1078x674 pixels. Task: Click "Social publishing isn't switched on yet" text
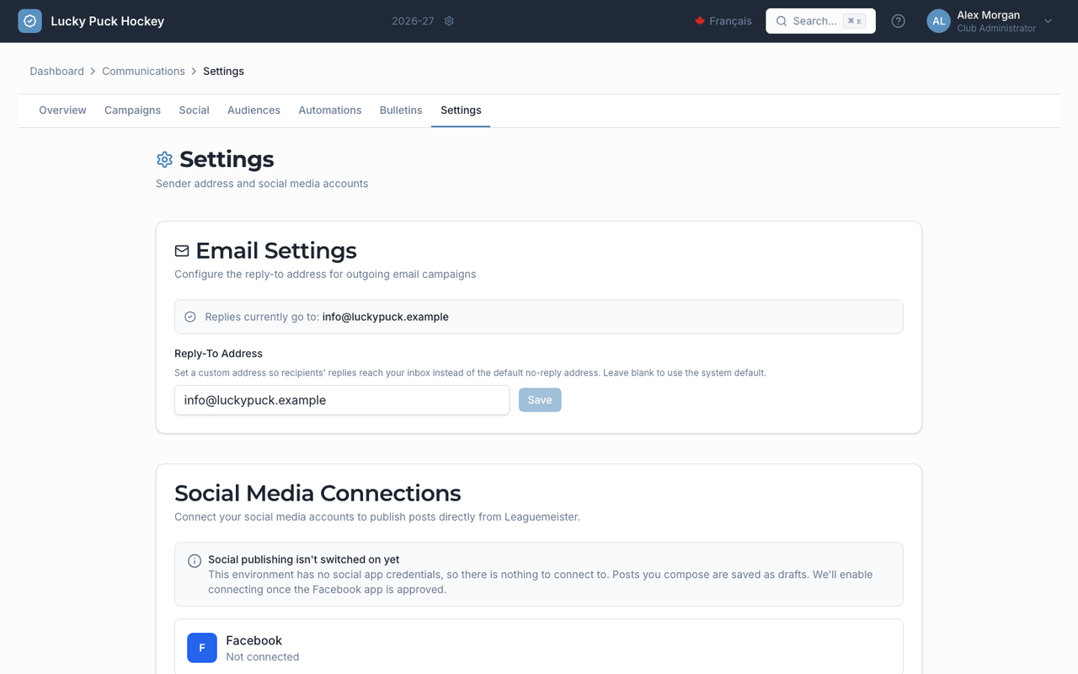(x=304, y=559)
